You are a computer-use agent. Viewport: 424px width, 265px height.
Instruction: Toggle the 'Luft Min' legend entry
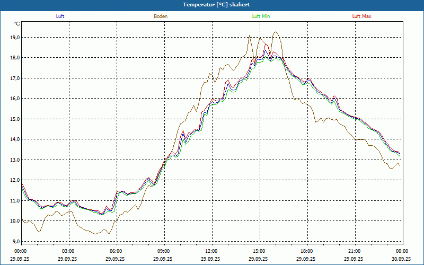pyautogui.click(x=261, y=16)
